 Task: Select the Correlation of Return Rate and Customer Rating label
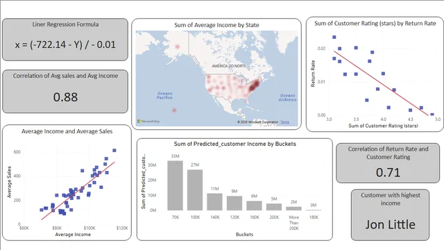(x=388, y=153)
